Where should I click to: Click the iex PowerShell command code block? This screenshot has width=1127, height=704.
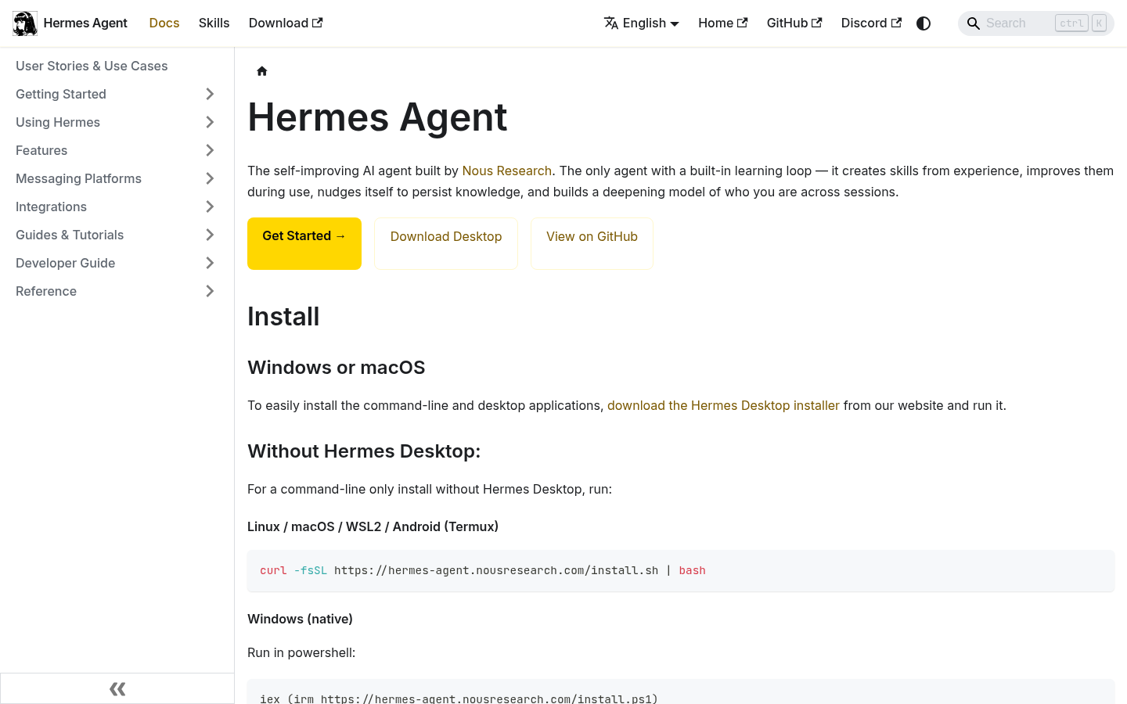click(681, 692)
